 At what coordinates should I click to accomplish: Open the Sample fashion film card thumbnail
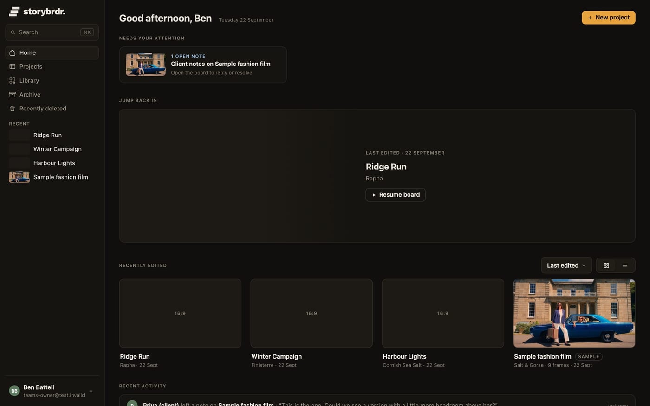click(574, 313)
